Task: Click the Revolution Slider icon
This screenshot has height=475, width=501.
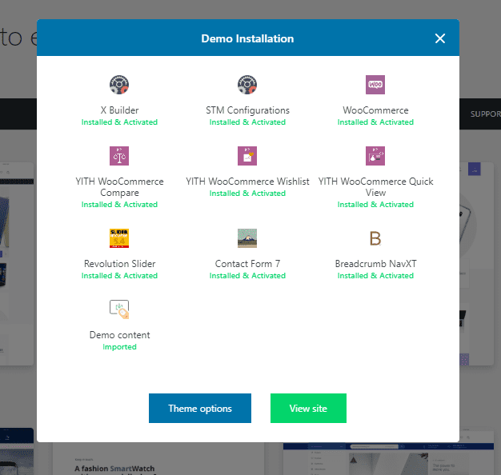Action: (x=119, y=238)
